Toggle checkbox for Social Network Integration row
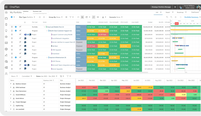 (x=20, y=38)
